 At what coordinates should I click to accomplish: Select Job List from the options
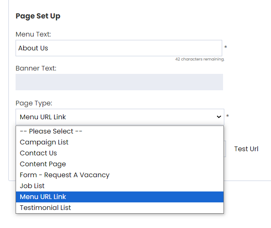[x=120, y=186]
